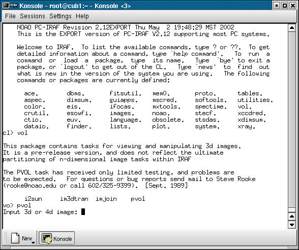Click the New session page icon
The height and width of the screenshot is (250, 299).
(15, 238)
